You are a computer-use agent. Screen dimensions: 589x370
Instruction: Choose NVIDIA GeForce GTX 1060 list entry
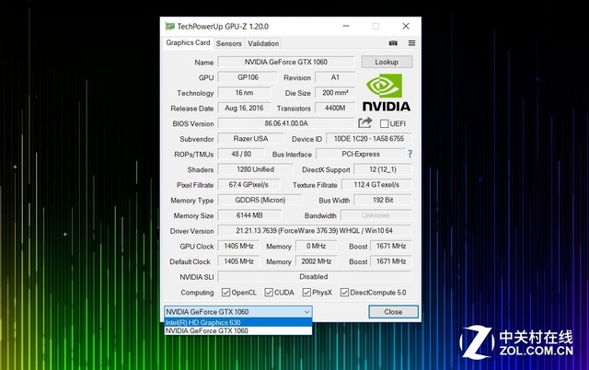pyautogui.click(x=238, y=330)
